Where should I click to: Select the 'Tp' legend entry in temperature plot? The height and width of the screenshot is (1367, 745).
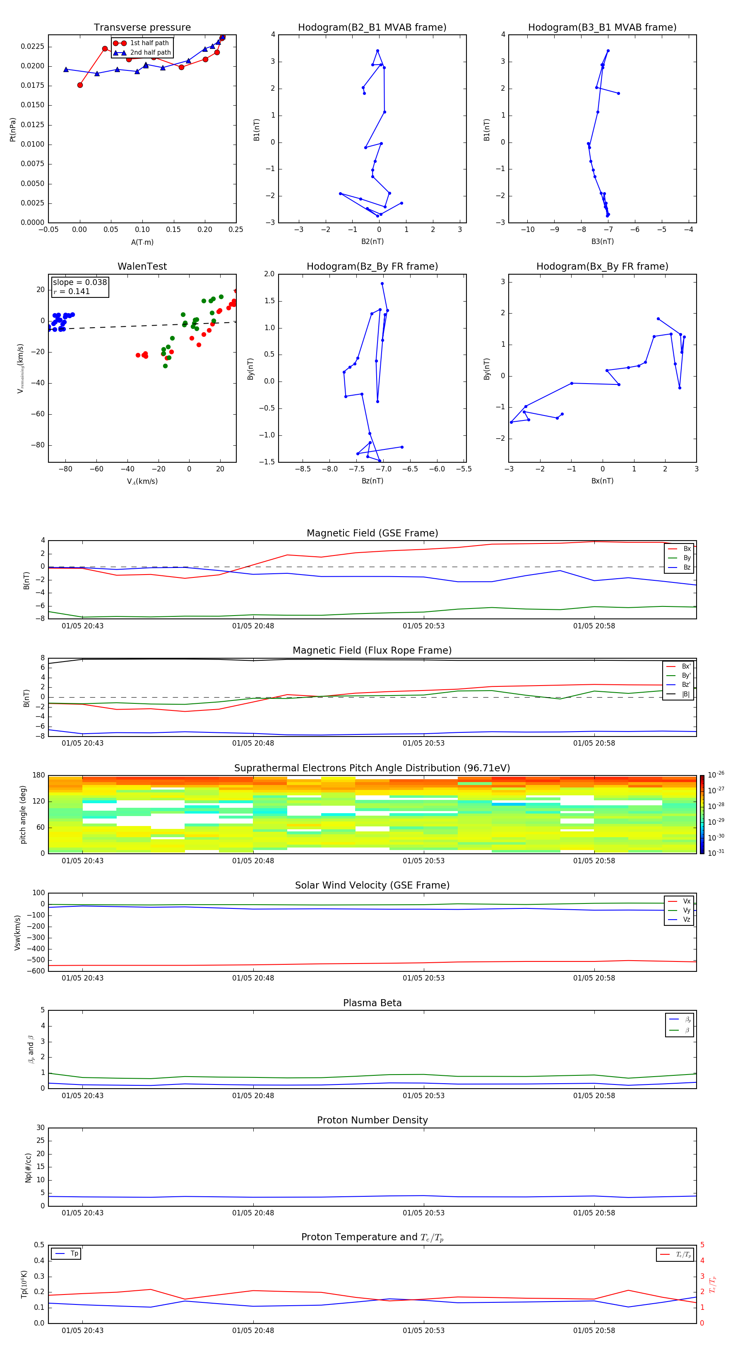(66, 1253)
